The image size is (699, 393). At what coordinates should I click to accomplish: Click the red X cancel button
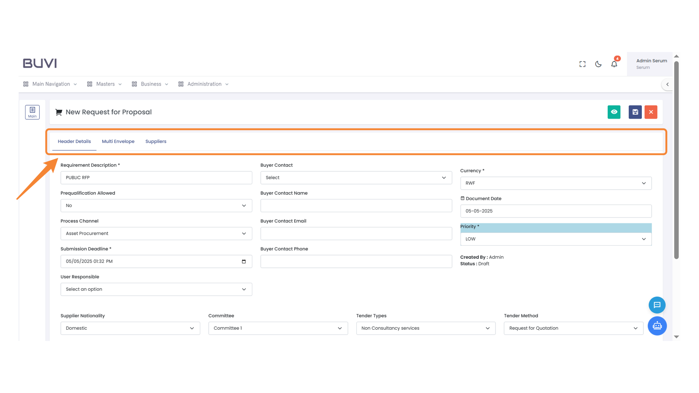pyautogui.click(x=651, y=112)
